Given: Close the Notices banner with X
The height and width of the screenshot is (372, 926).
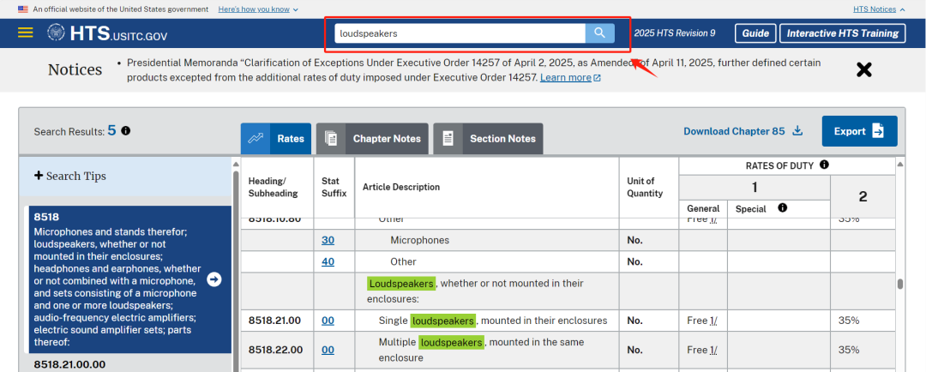Looking at the screenshot, I should click(x=864, y=69).
